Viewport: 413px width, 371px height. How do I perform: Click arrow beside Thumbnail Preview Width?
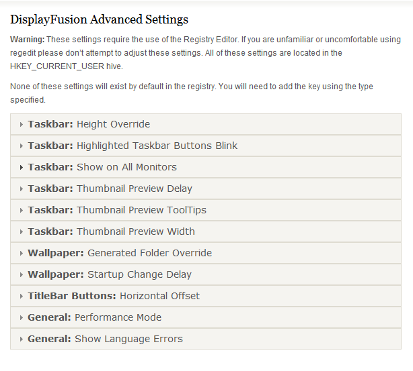(22, 231)
